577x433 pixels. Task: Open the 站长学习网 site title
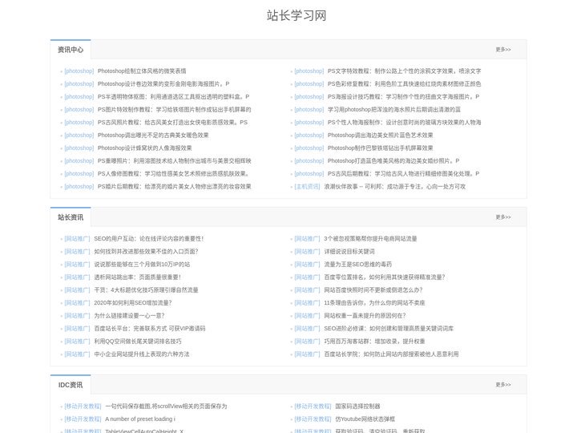pyautogui.click(x=297, y=15)
